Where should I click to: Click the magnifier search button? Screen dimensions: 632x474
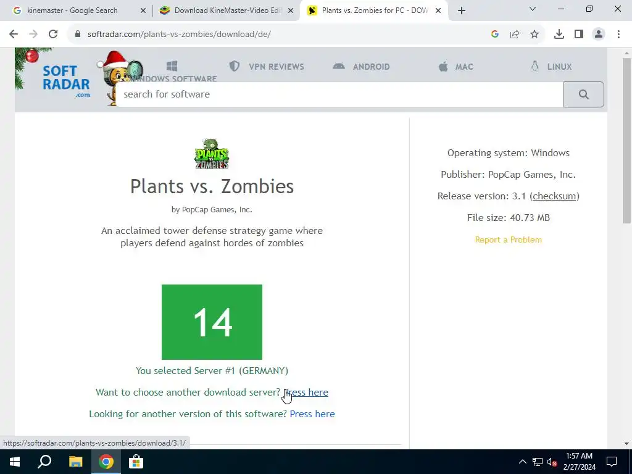pyautogui.click(x=584, y=94)
